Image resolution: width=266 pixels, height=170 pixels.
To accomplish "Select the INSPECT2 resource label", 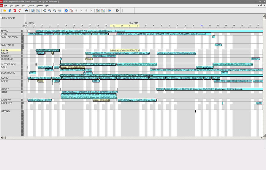I will [x=6, y=103].
